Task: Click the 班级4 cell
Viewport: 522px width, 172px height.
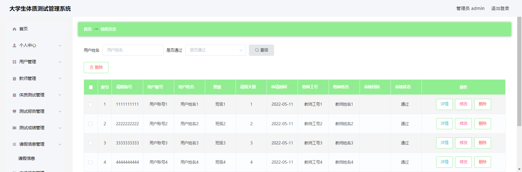Action: click(x=220, y=162)
